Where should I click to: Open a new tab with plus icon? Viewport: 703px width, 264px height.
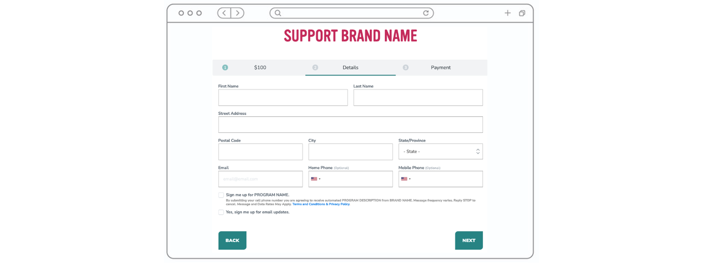pos(508,13)
